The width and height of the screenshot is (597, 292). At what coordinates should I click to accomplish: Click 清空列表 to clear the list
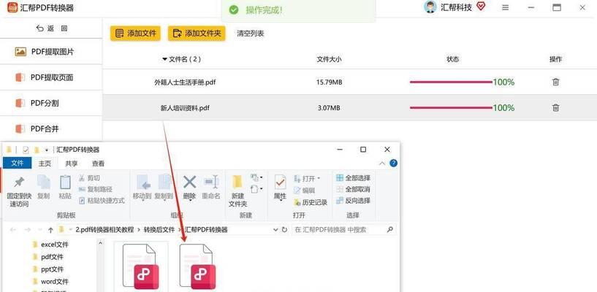click(x=251, y=34)
